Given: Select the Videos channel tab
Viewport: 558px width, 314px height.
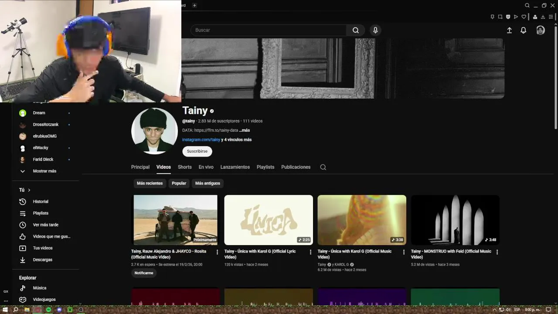Looking at the screenshot, I should tap(163, 167).
